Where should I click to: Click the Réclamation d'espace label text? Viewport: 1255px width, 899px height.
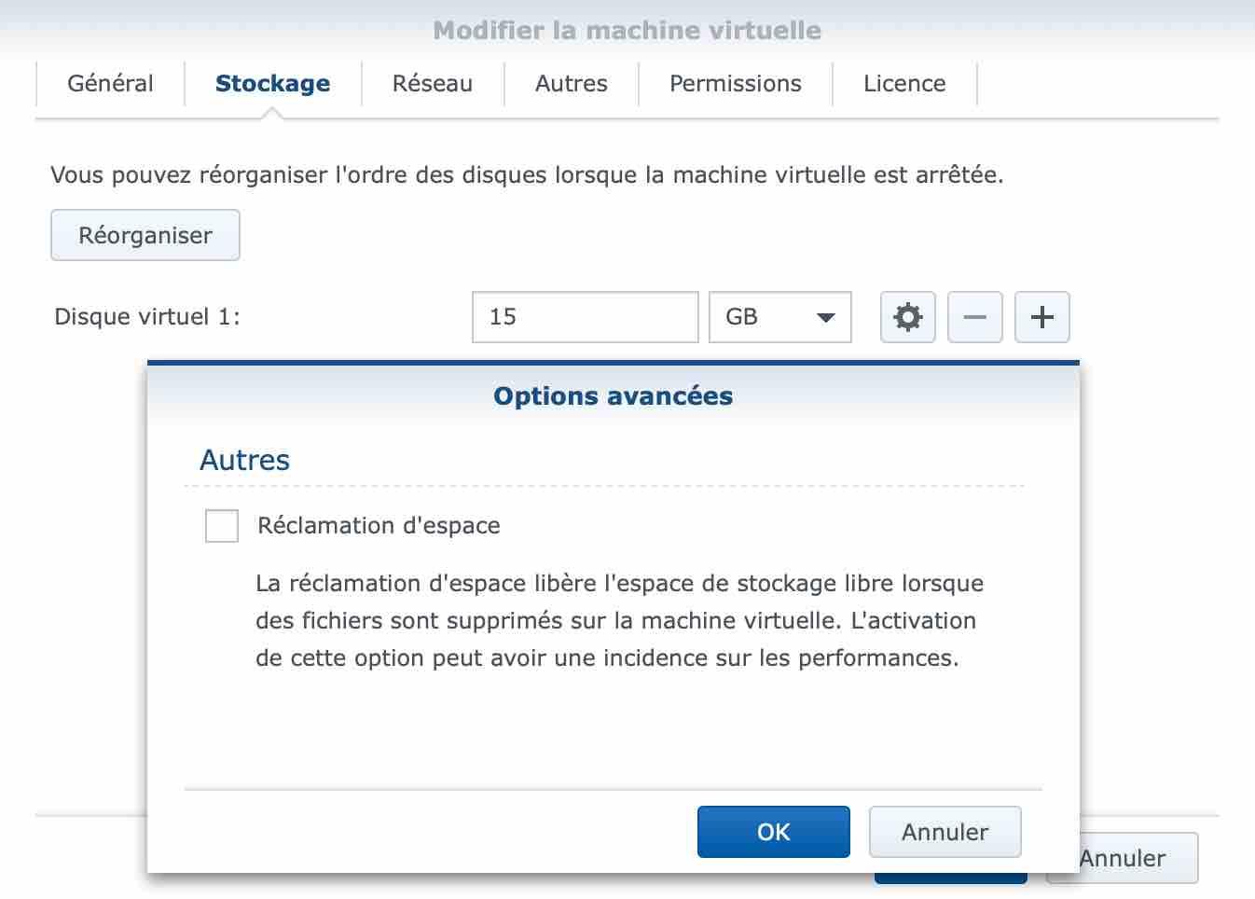[379, 526]
